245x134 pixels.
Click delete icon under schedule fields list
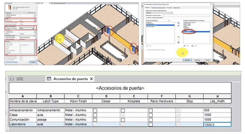tap(188, 46)
